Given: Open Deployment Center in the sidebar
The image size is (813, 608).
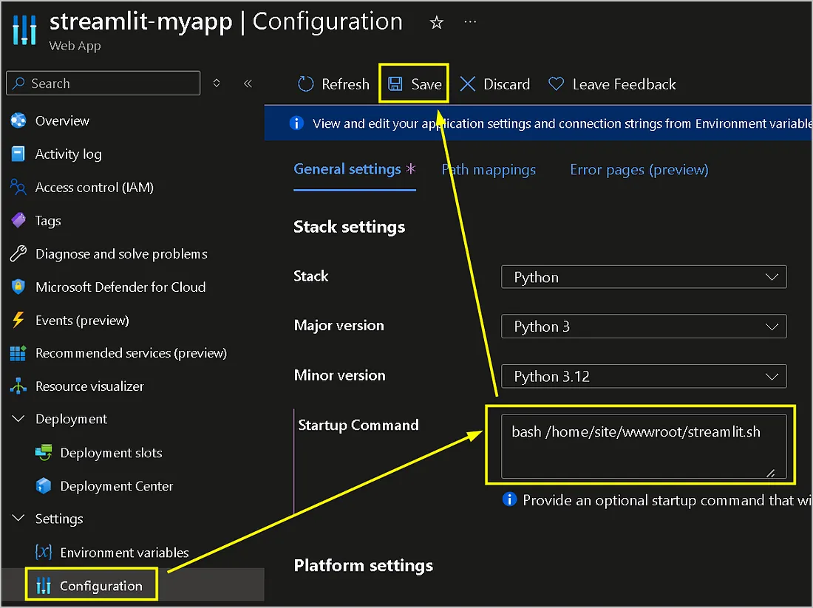Looking at the screenshot, I should pyautogui.click(x=116, y=486).
